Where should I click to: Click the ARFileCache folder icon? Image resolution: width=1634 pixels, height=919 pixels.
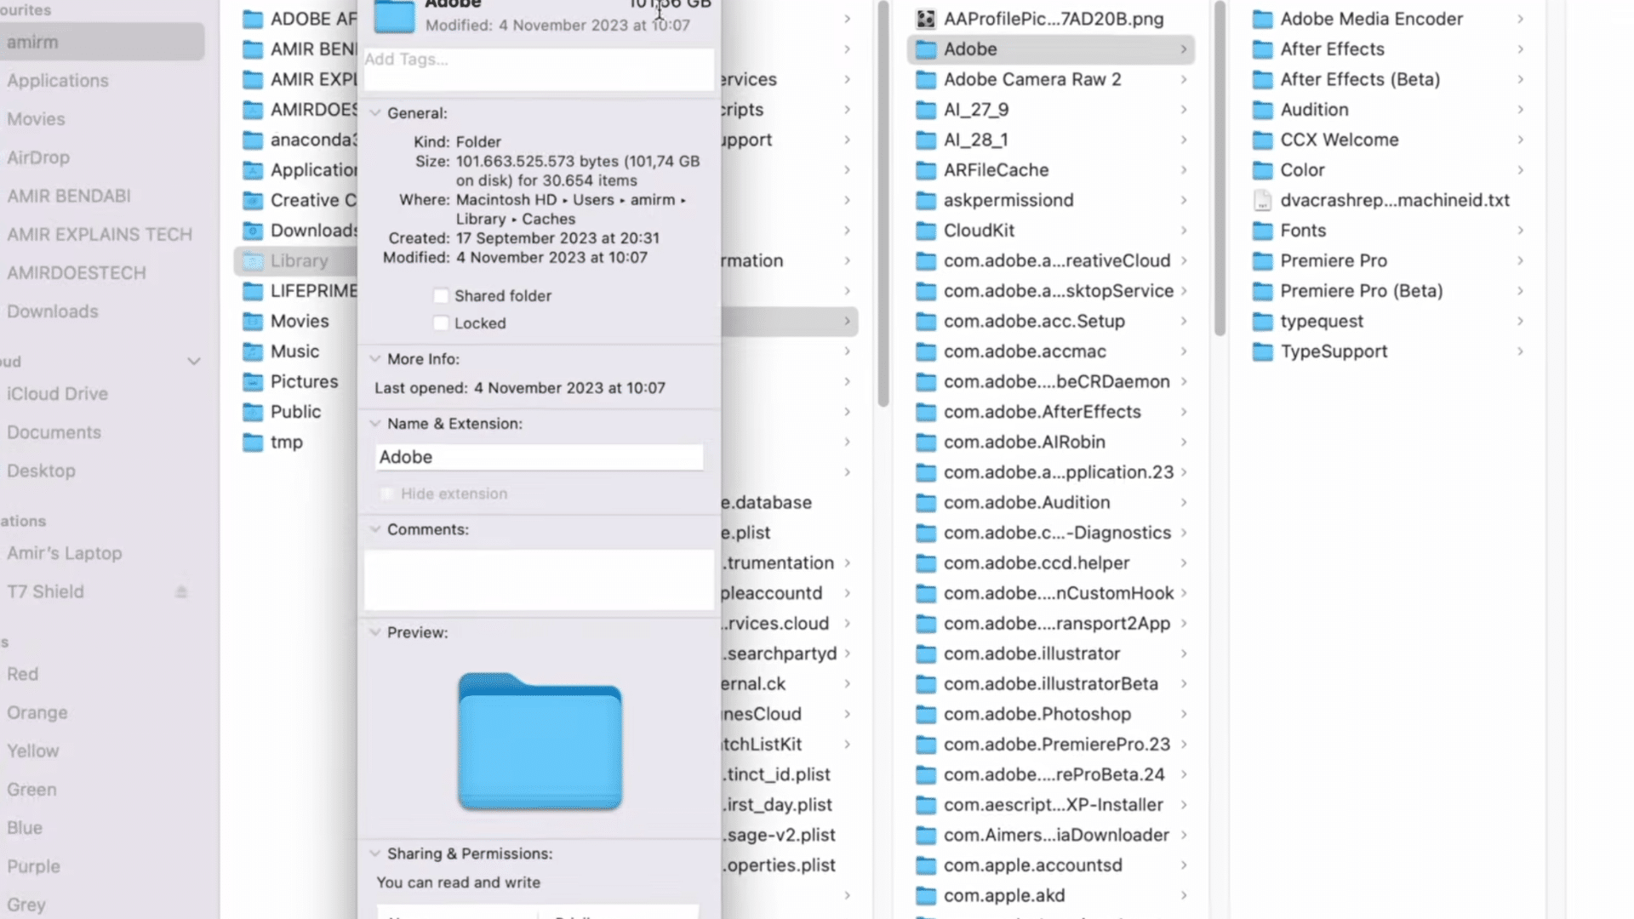[926, 170]
